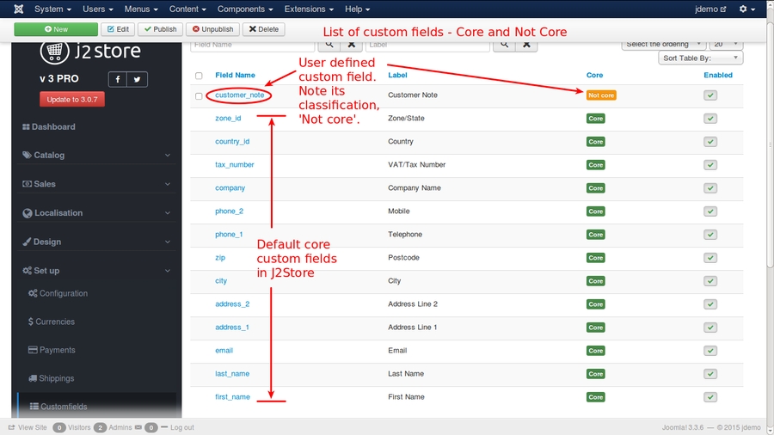Focus the Field Name search input
Screen dimensions: 774x435
(x=252, y=45)
